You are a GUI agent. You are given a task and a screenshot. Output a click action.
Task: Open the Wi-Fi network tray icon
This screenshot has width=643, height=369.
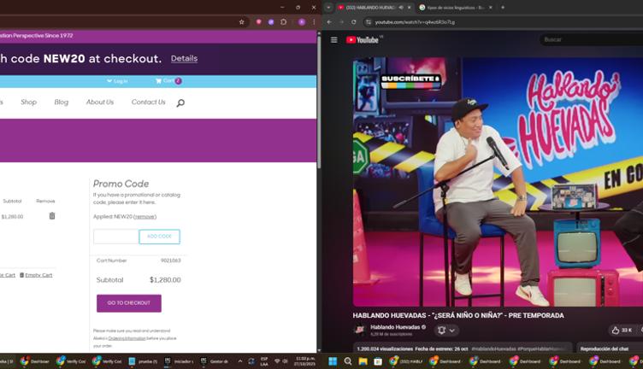click(x=277, y=361)
